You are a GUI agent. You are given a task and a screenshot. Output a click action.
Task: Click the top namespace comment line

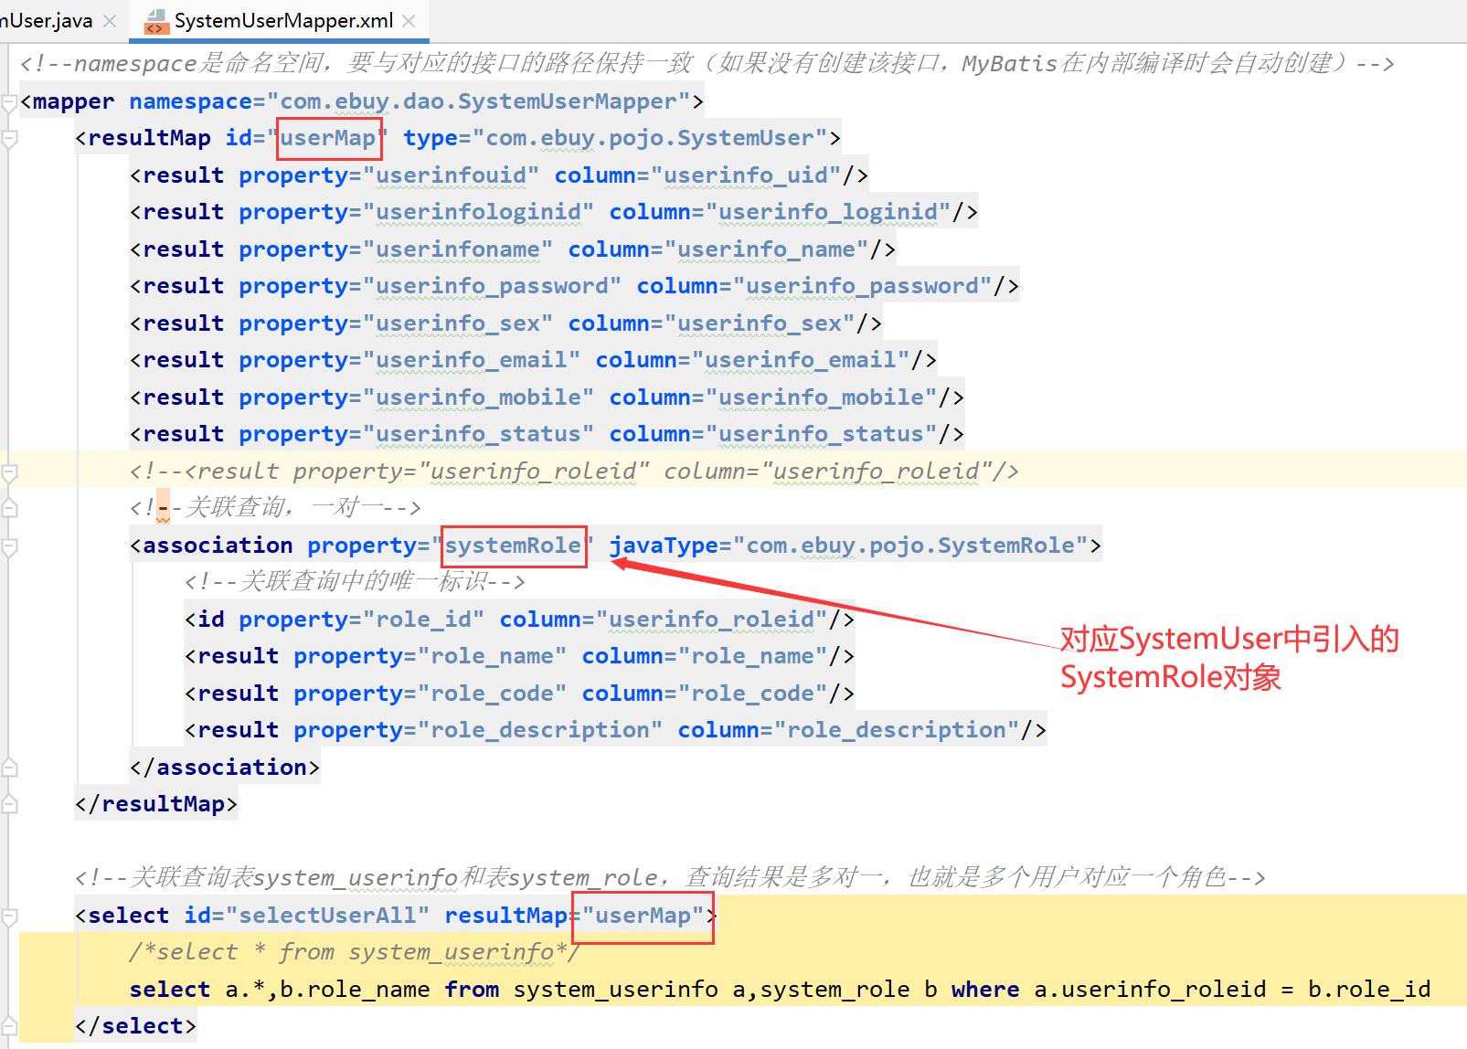point(707,64)
